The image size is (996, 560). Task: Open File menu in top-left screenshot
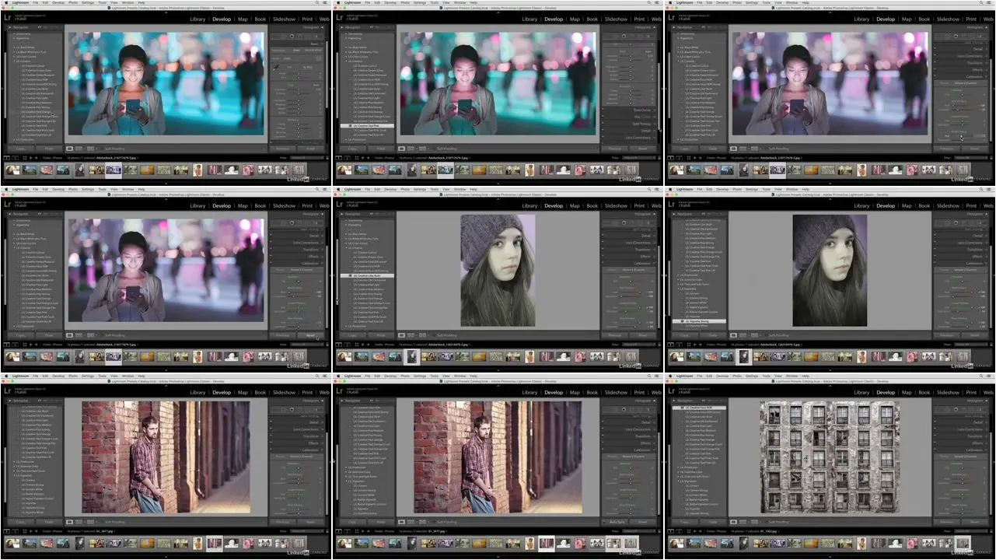(37, 3)
